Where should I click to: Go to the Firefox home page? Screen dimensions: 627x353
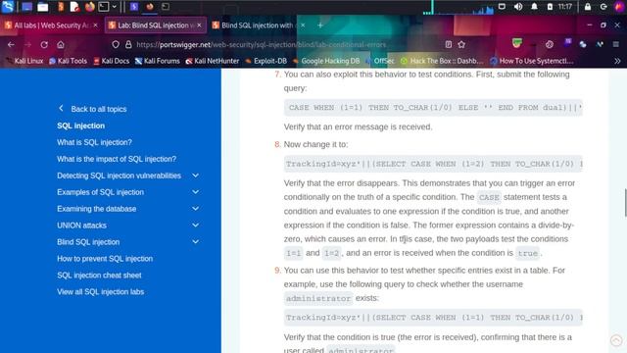point(61,44)
